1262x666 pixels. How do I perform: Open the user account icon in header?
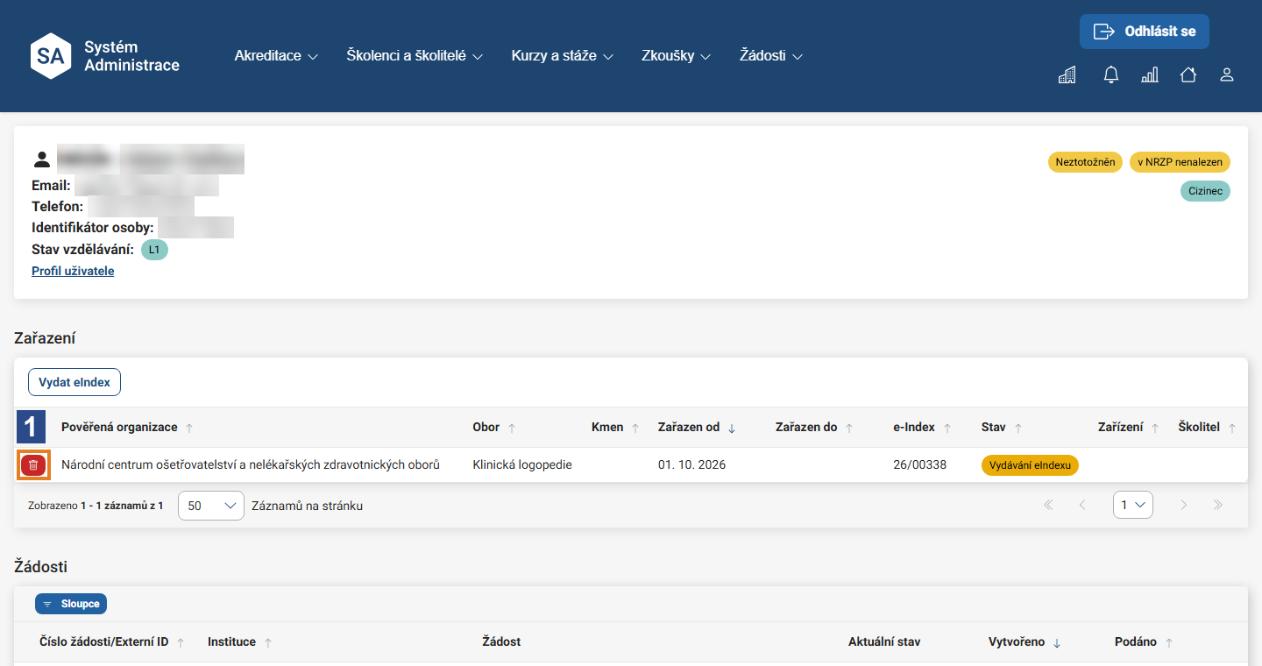click(1227, 75)
